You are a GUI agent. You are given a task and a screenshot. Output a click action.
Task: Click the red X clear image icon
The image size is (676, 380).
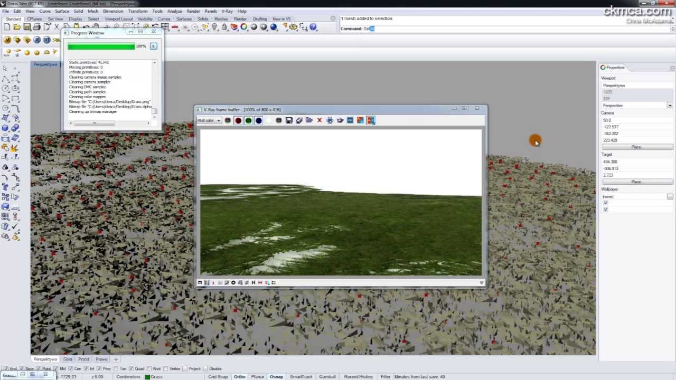click(x=320, y=120)
